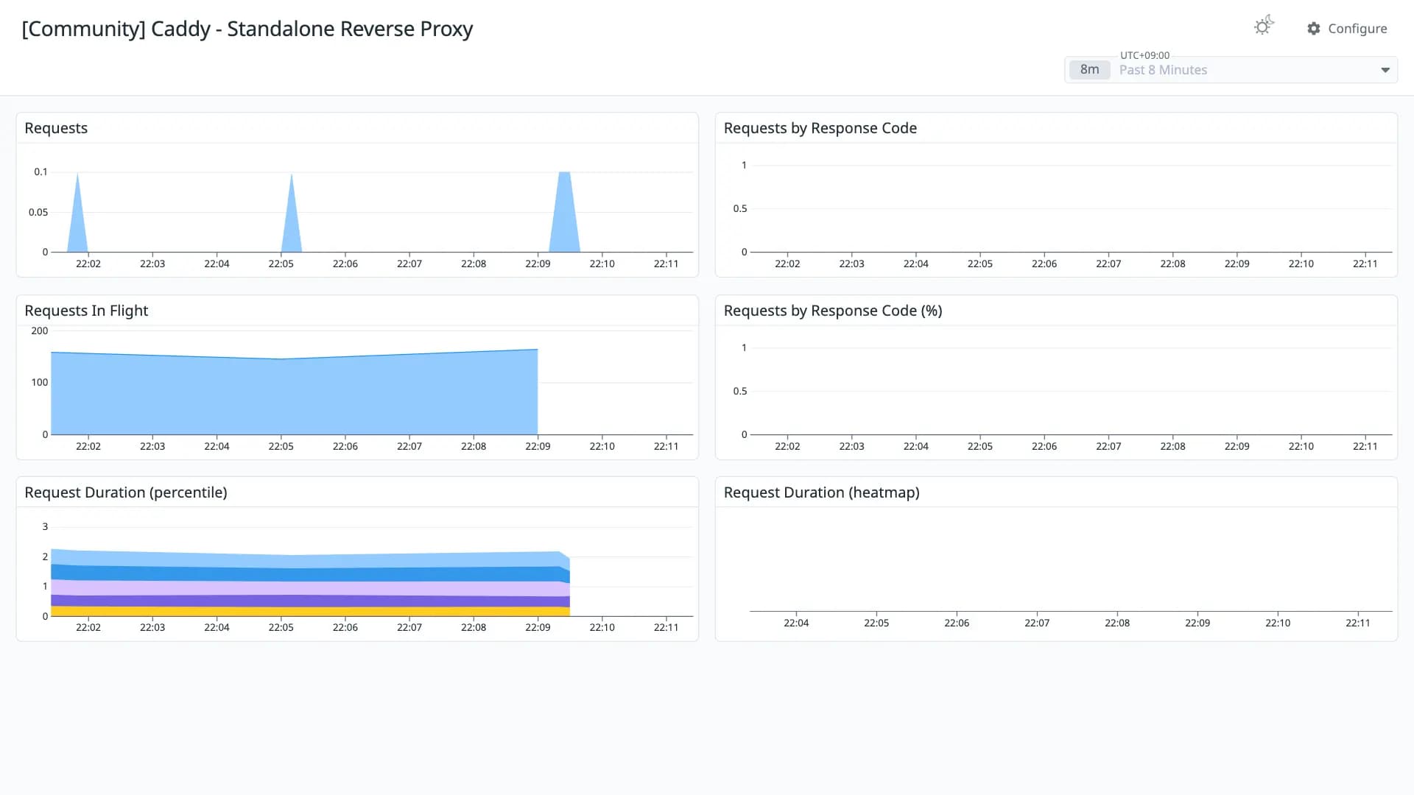Screen dimensions: 1414x795
Task: Click the 0.05 label on Requests axis
Action: click(38, 212)
